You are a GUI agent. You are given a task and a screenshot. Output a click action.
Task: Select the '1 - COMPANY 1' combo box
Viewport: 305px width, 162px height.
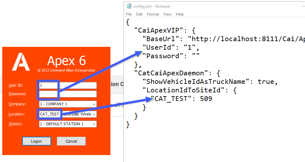68,104
